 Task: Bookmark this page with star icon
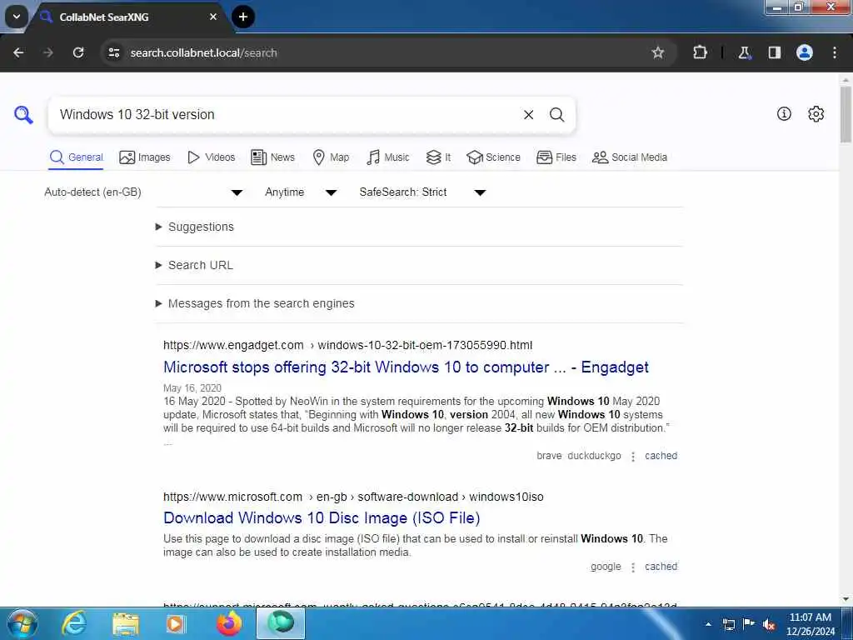[658, 52]
